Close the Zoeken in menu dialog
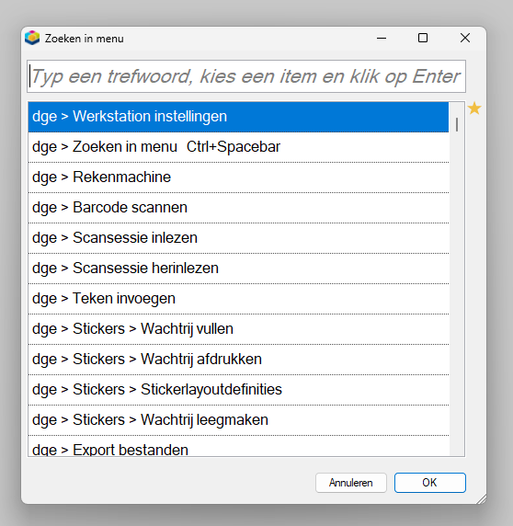513x526 pixels. tap(465, 38)
